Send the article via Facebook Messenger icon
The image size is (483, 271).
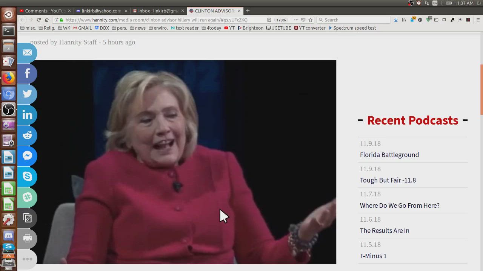[x=27, y=156]
